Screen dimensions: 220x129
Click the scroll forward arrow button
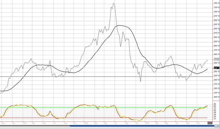coord(216,126)
